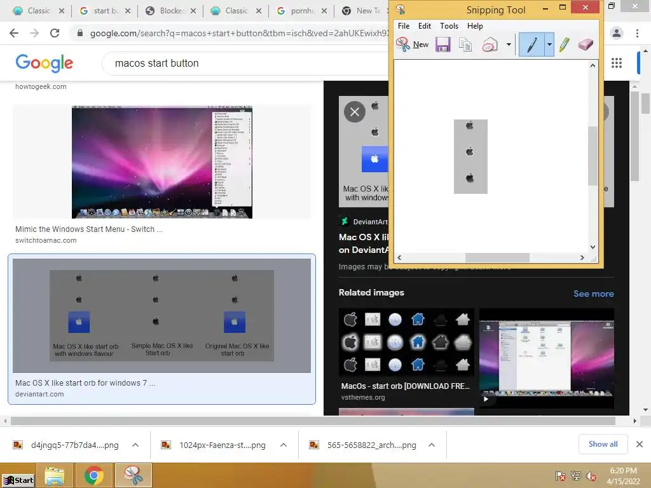Image resolution: width=651 pixels, height=488 pixels.
Task: Open the Edit menu in Snipping Tool
Action: [x=424, y=25]
